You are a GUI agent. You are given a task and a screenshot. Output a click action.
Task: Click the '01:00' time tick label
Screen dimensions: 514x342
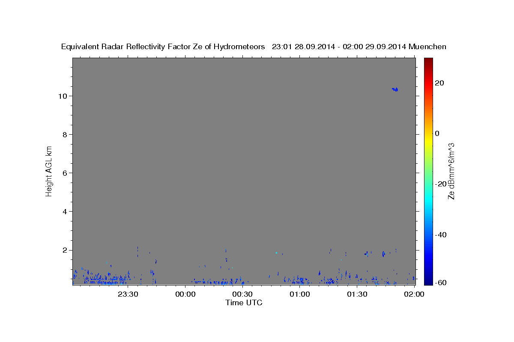click(x=300, y=294)
